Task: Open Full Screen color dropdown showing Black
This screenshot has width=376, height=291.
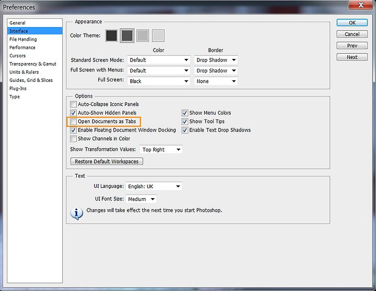Action: tap(159, 81)
